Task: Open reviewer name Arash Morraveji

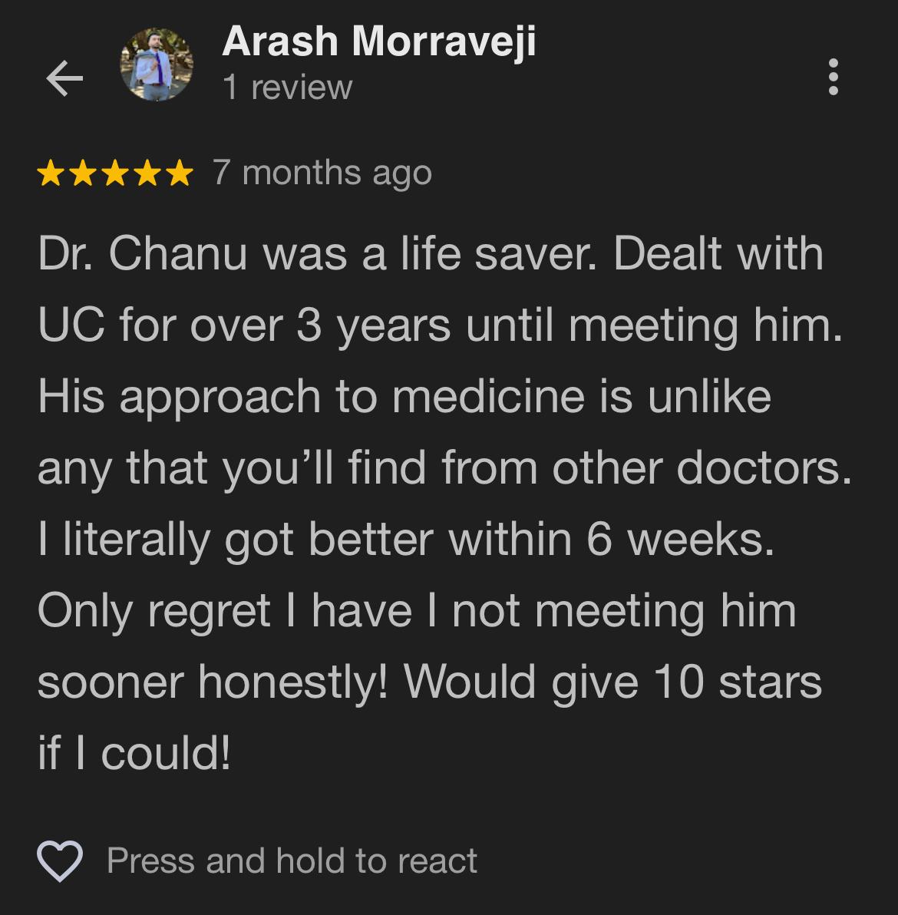Action: [378, 41]
